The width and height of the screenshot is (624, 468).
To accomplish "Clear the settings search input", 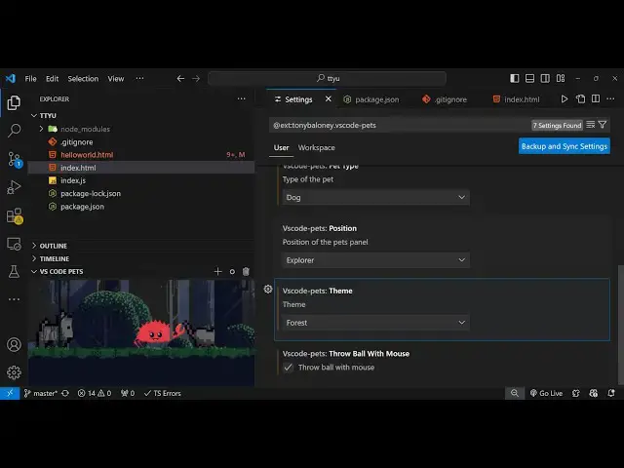I will [x=591, y=125].
